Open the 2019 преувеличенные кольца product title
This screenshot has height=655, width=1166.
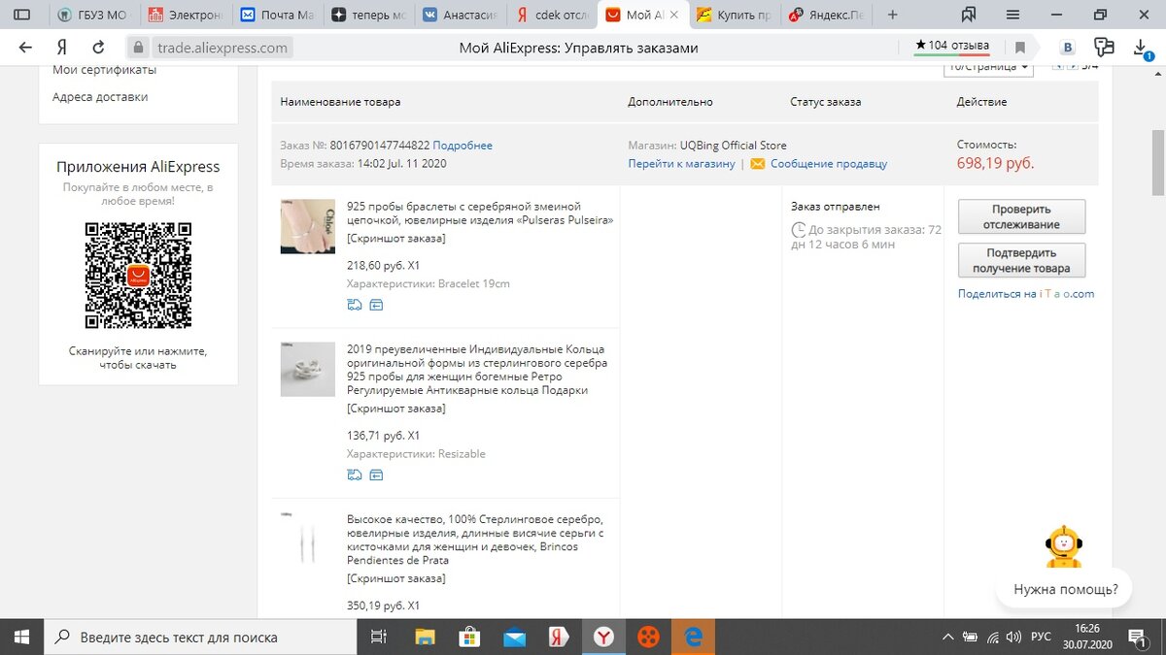[x=477, y=370]
